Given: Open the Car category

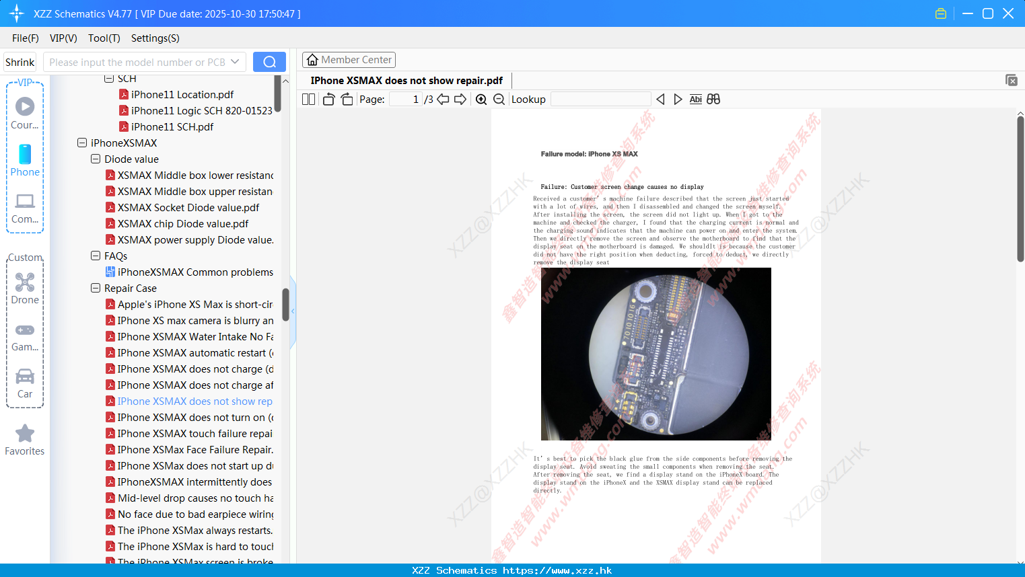Looking at the screenshot, I should click(25, 383).
